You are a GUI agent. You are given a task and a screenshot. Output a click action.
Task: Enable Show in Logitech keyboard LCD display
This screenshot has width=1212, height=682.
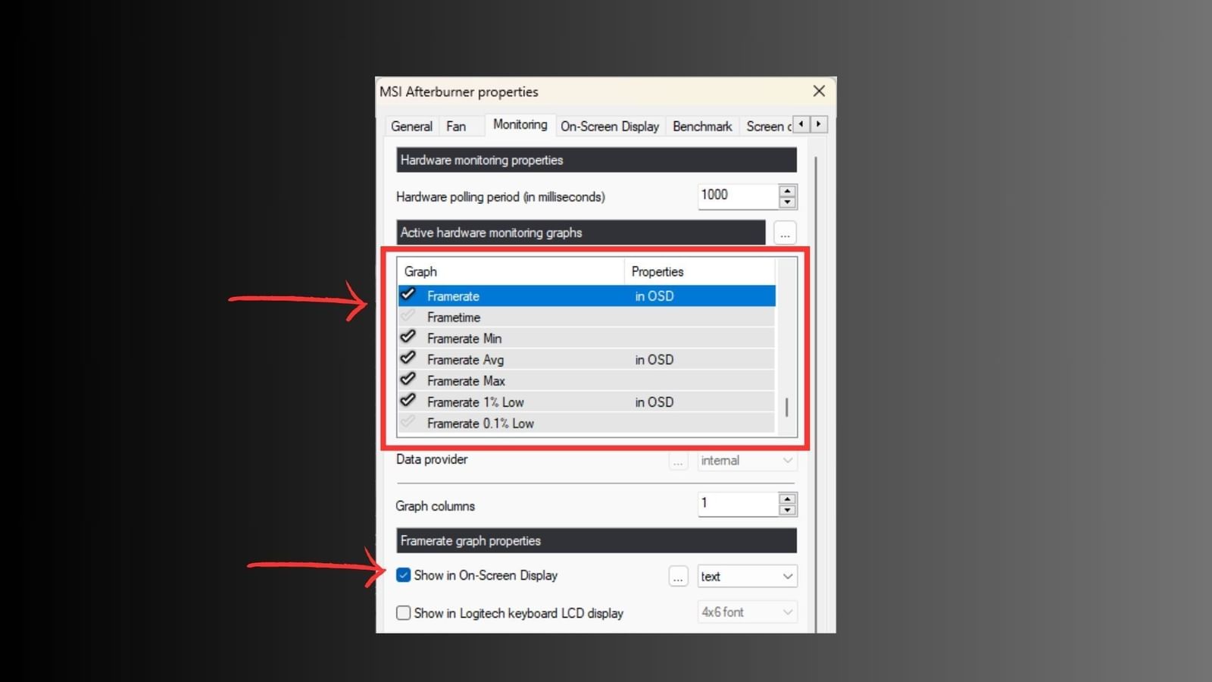tap(403, 613)
